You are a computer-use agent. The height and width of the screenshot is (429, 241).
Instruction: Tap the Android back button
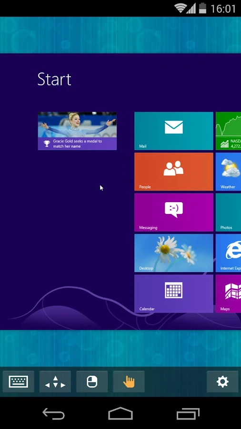(53, 413)
